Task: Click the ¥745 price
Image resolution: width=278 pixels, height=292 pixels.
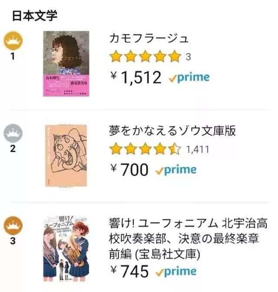Action: pos(129,272)
